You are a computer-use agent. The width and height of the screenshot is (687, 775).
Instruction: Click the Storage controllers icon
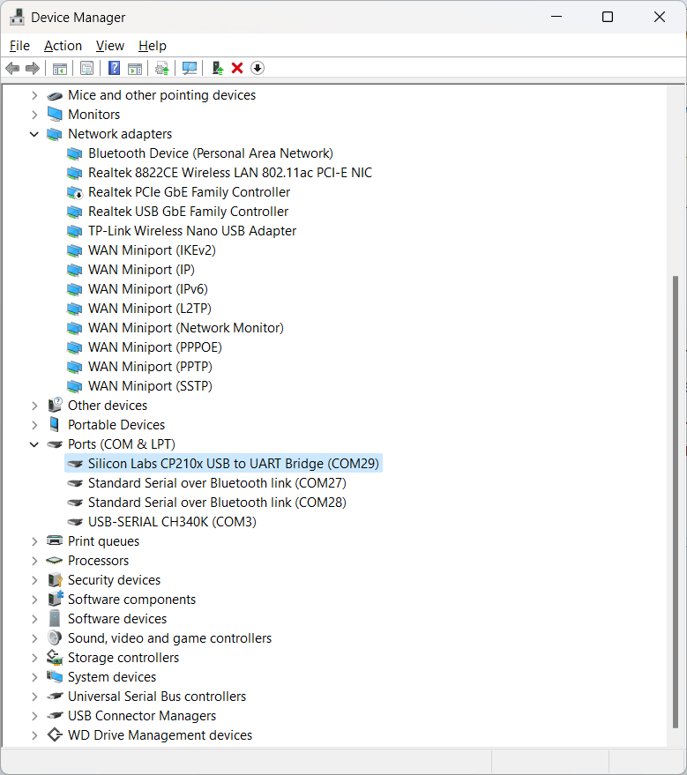pos(55,658)
